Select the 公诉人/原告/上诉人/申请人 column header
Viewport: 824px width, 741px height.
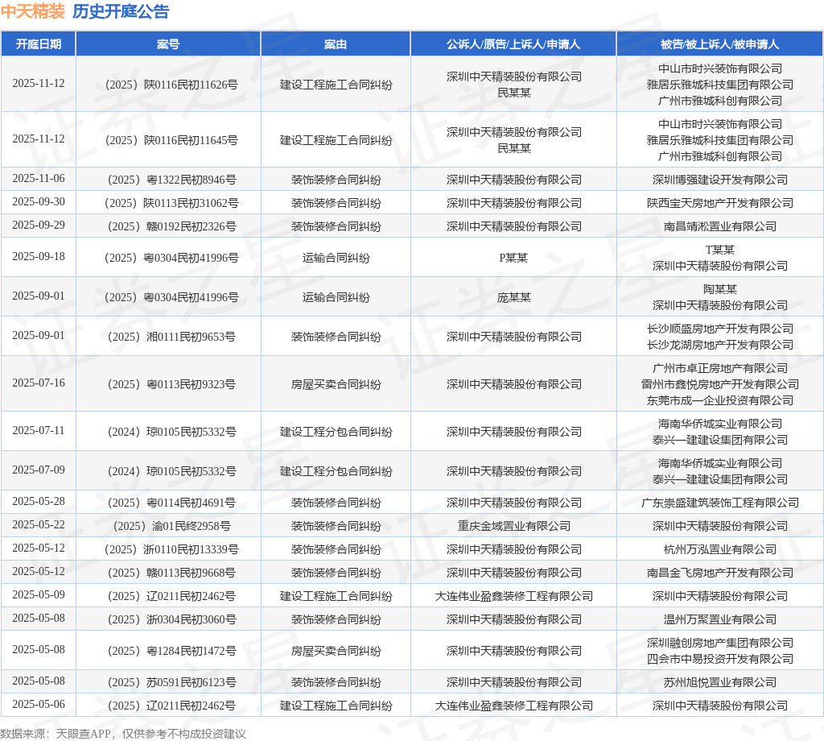coord(513,44)
